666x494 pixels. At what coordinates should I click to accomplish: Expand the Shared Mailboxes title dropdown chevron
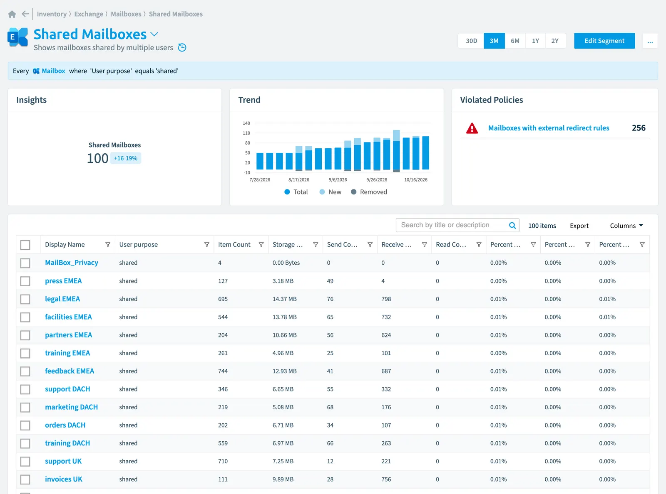(154, 34)
